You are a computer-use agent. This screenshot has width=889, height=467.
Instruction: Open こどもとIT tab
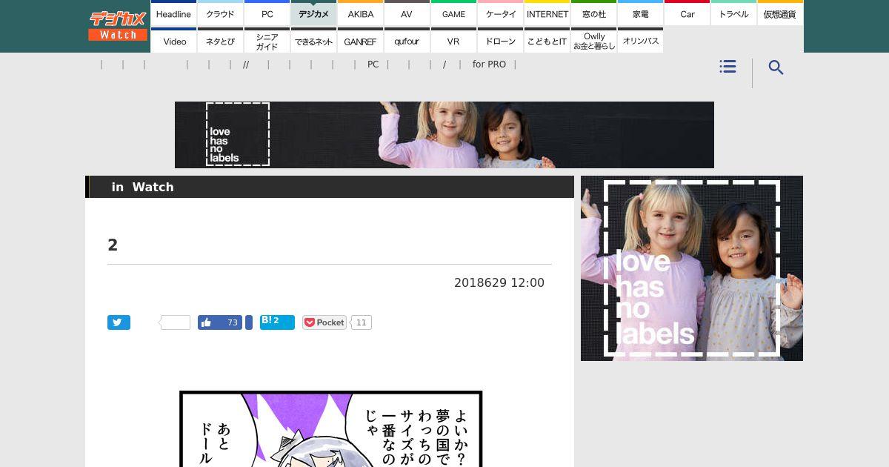tap(547, 41)
